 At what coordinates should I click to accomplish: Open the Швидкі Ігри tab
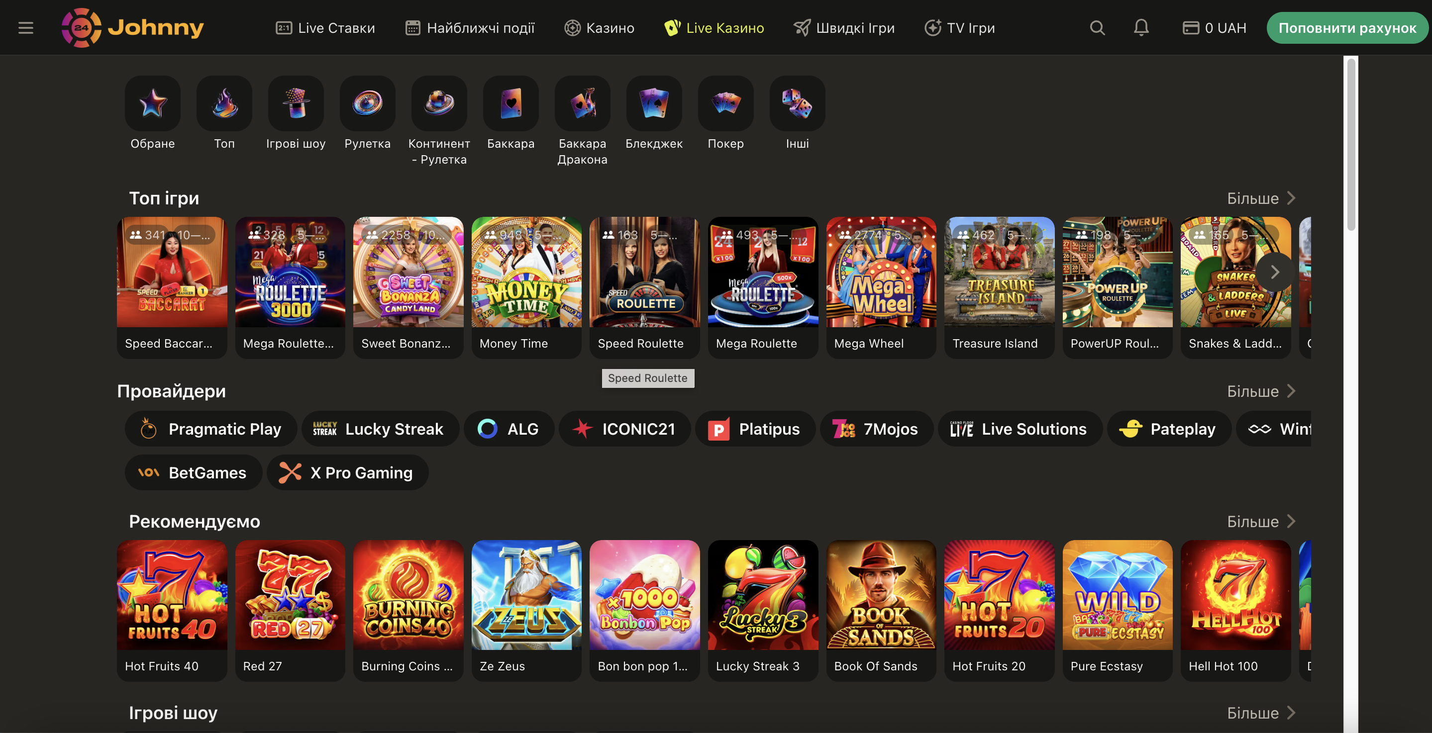[x=844, y=27]
